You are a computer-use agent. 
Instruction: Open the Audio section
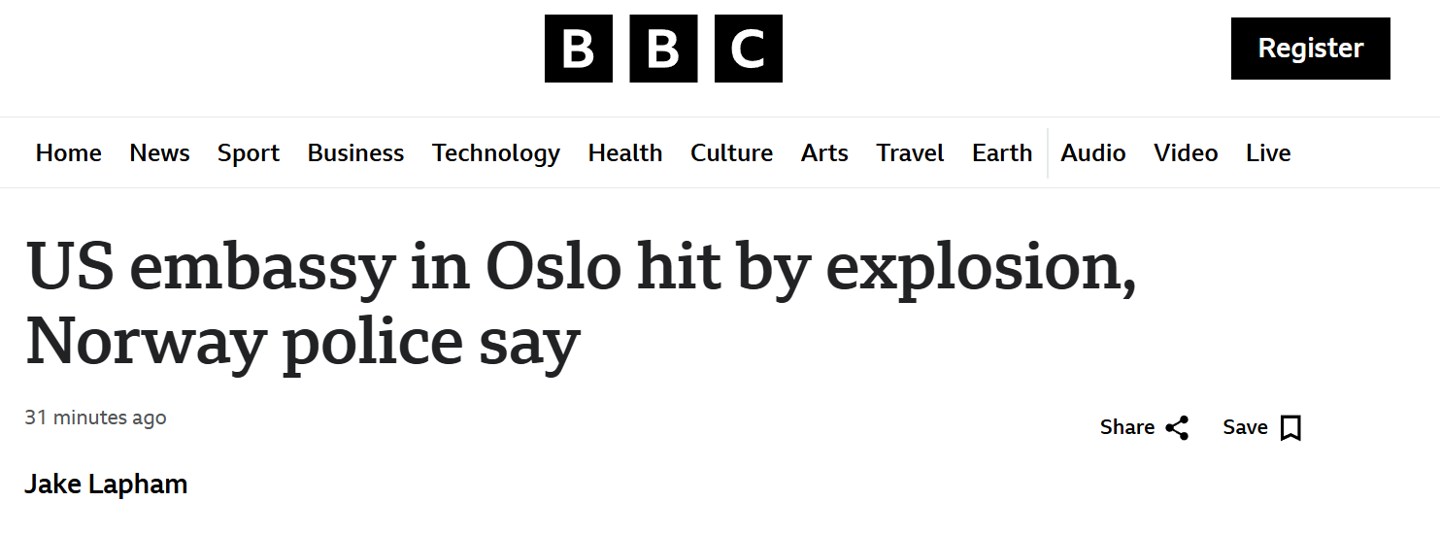[x=1093, y=153]
